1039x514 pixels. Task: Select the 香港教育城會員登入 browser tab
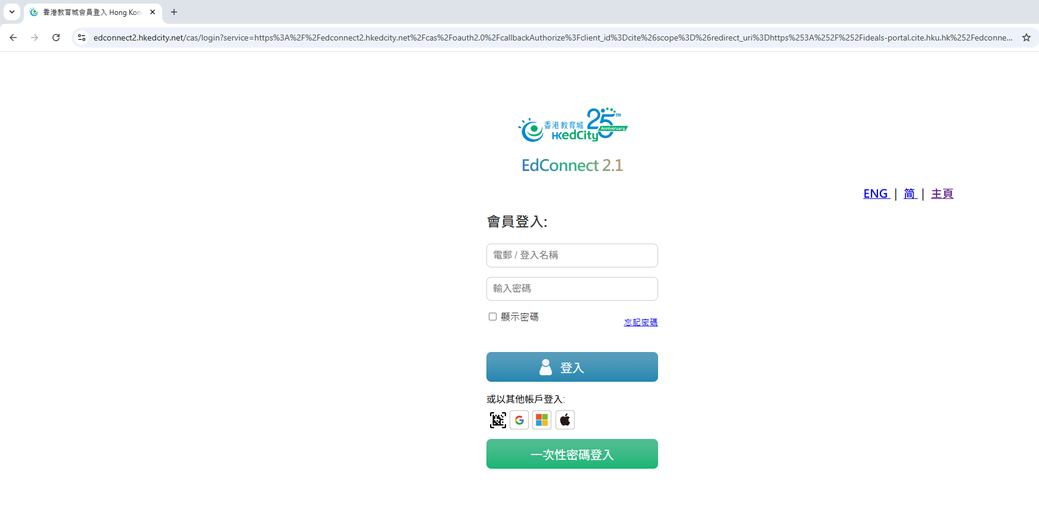pyautogui.click(x=89, y=12)
